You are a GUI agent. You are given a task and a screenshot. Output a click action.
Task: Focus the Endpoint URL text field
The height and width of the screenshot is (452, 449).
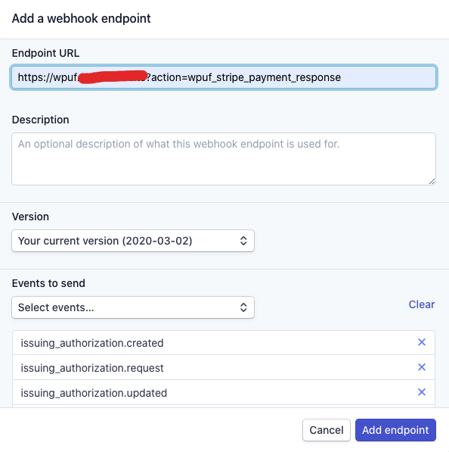click(x=224, y=77)
